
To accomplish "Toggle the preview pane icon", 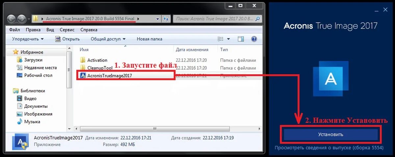I will 241,39.
